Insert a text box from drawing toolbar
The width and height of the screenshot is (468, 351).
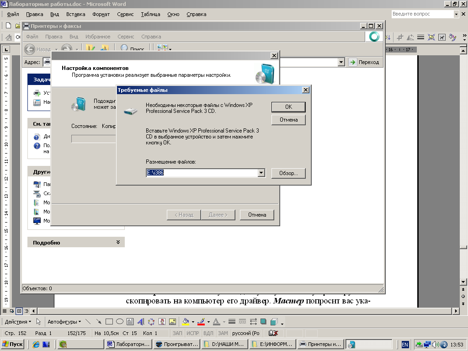tap(130, 322)
